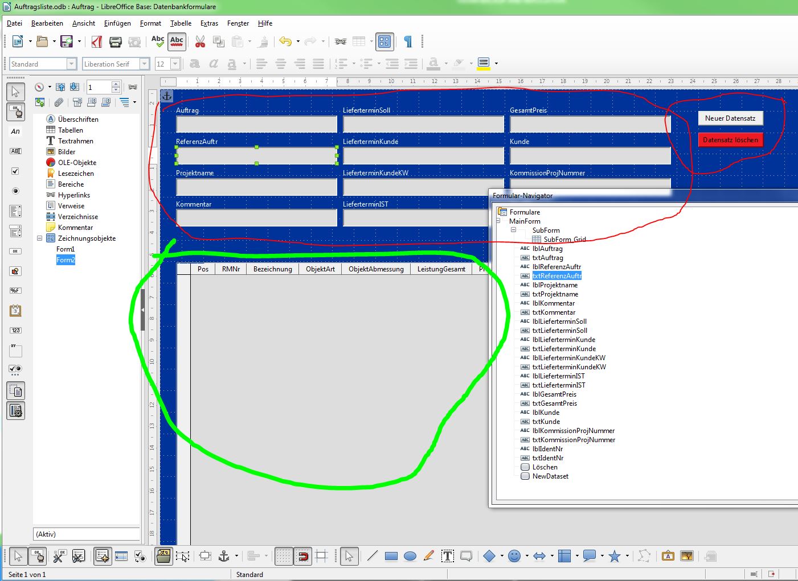The height and width of the screenshot is (581, 798).
Task: Collapse the SubForm node in Formular-Navigator
Action: click(x=513, y=230)
